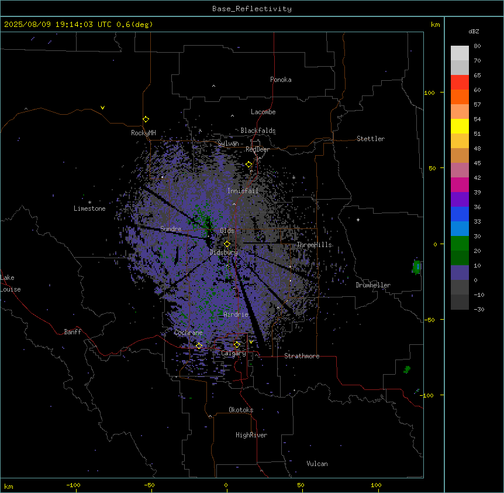504x493 pixels.
Task: Pick the light gray 70-80 dBZ swatch
Action: click(x=460, y=53)
